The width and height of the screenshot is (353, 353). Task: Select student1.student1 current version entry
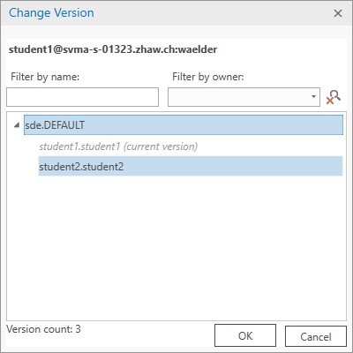(x=118, y=146)
